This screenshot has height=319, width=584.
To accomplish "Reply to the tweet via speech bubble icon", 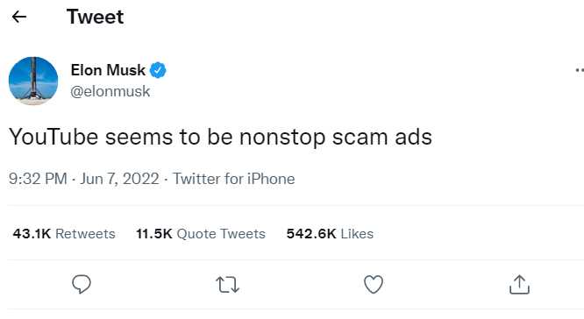I will [x=82, y=284].
